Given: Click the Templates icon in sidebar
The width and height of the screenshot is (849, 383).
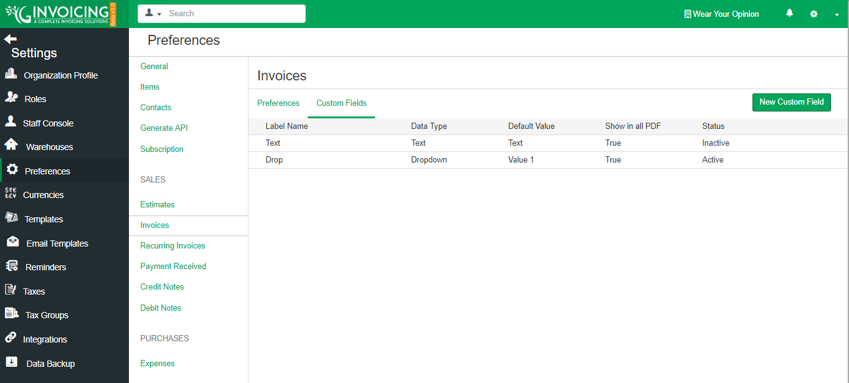Looking at the screenshot, I should (x=11, y=217).
